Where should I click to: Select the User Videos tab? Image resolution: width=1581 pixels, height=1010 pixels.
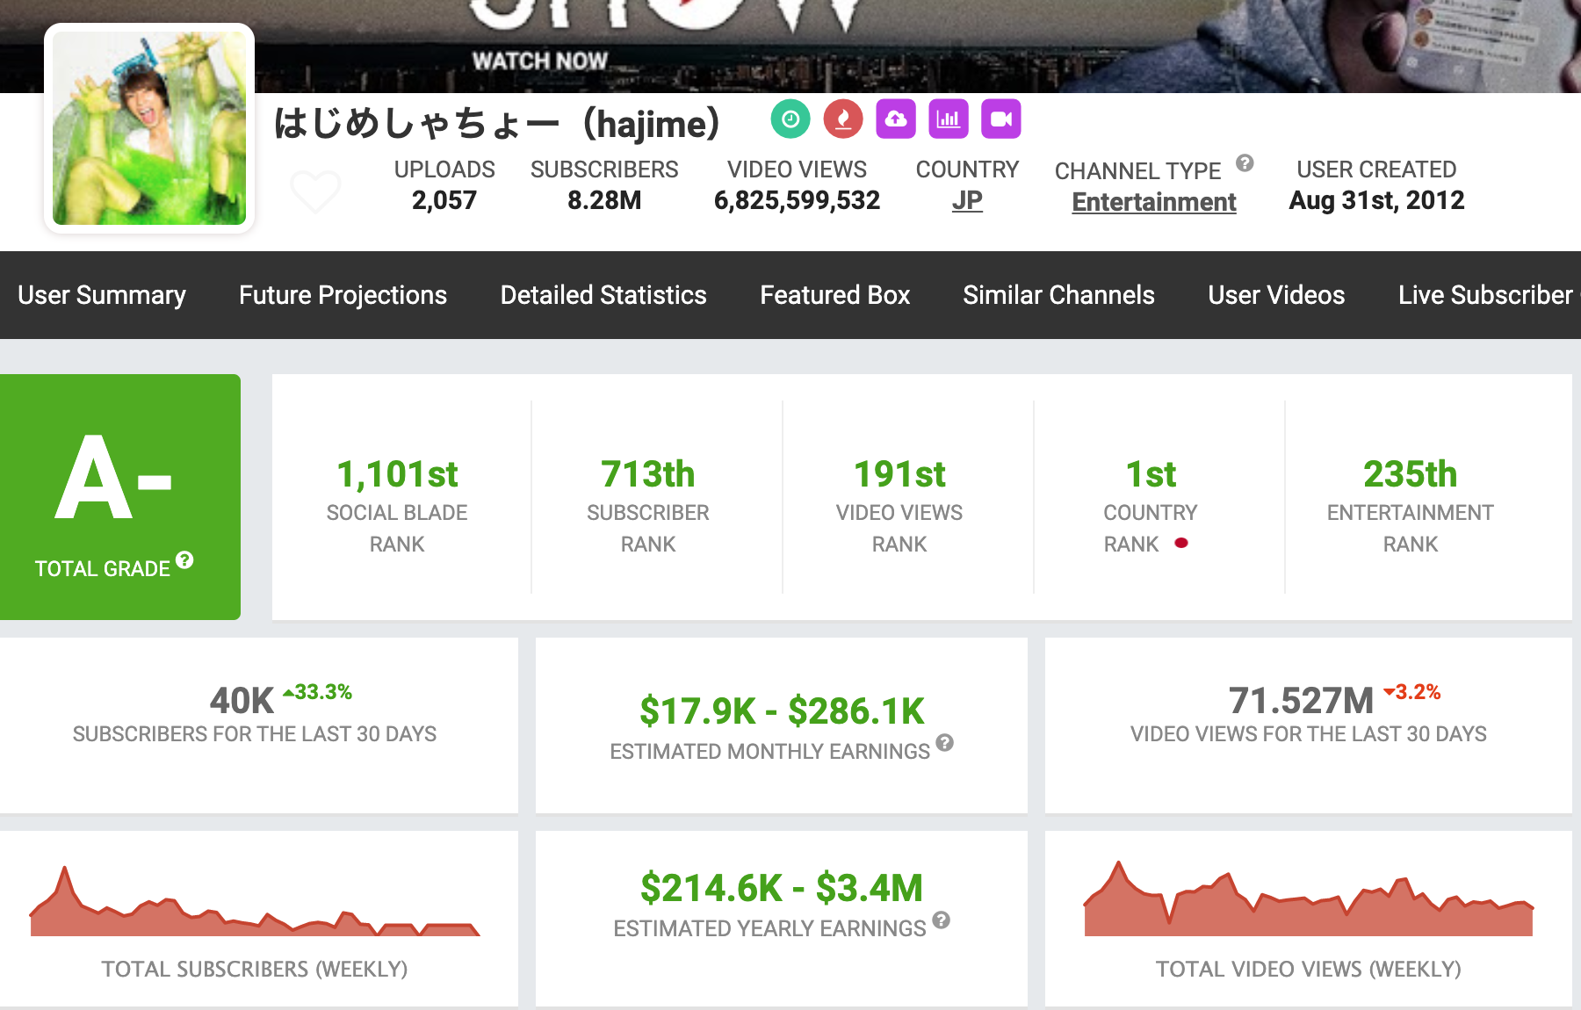[x=1276, y=295]
